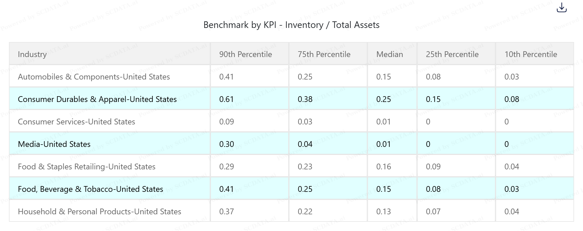Click the 10th Percentile column header

[531, 54]
